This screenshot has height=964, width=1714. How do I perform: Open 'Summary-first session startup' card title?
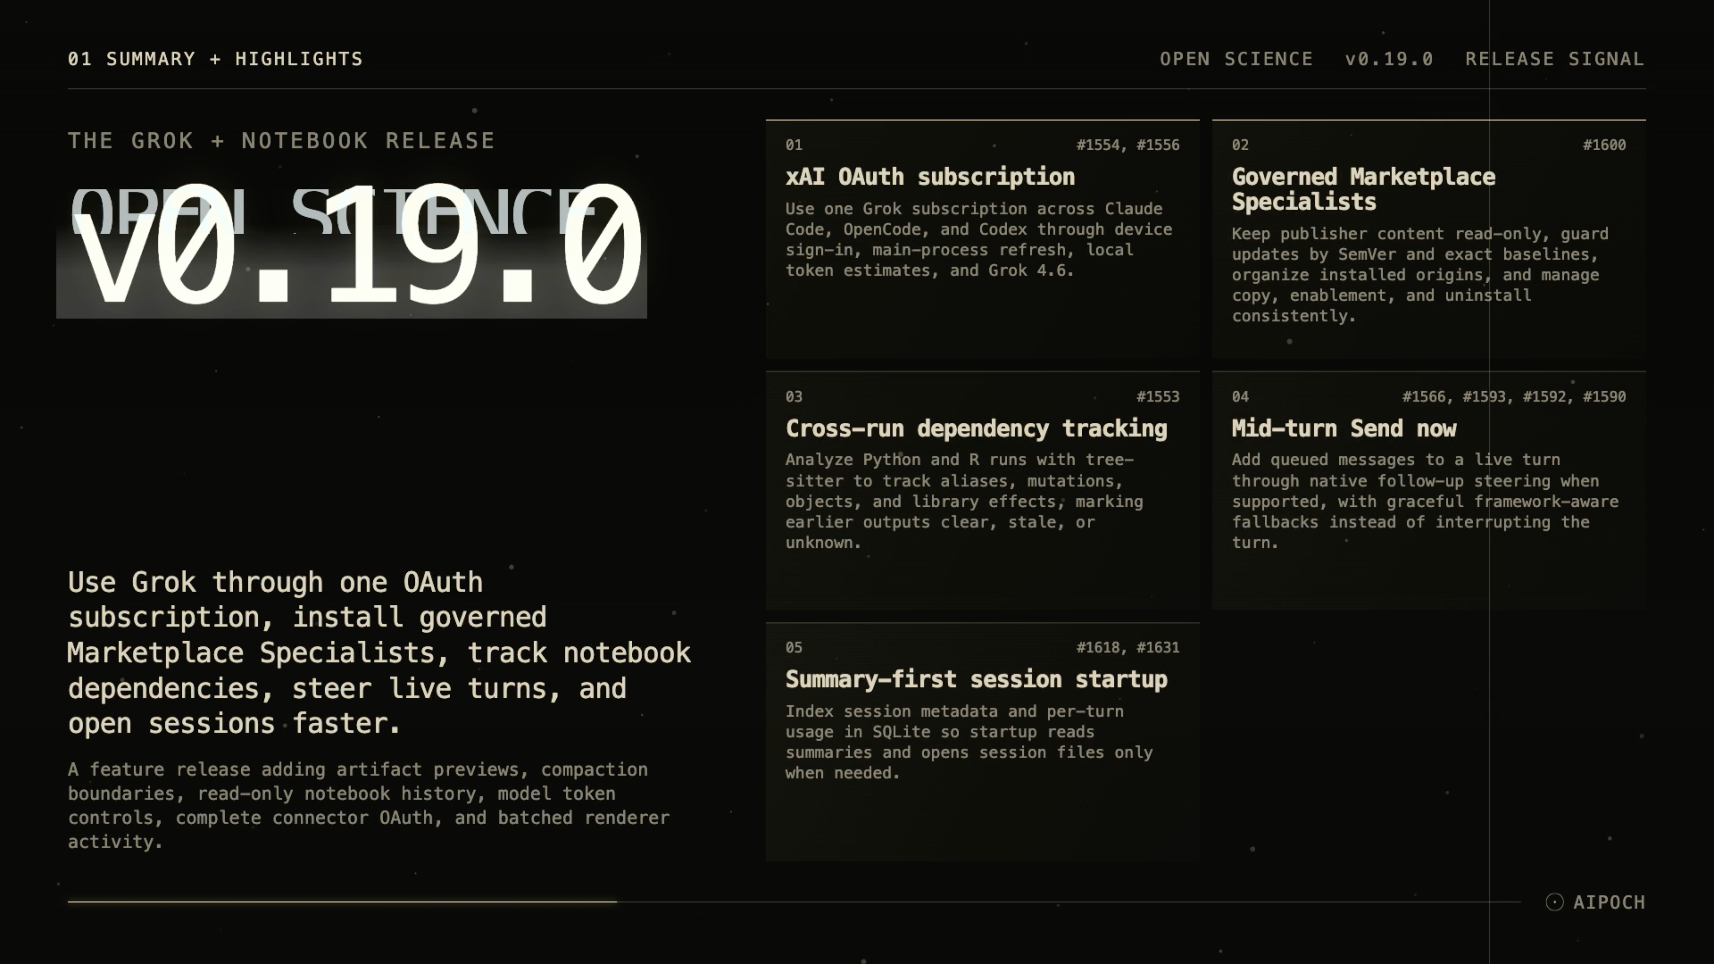[976, 679]
